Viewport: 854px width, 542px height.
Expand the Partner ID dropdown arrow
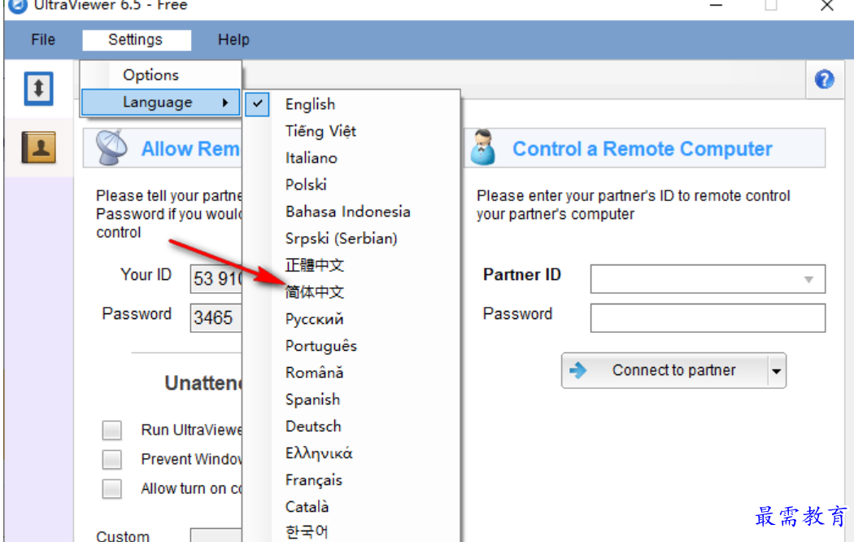[x=808, y=279]
